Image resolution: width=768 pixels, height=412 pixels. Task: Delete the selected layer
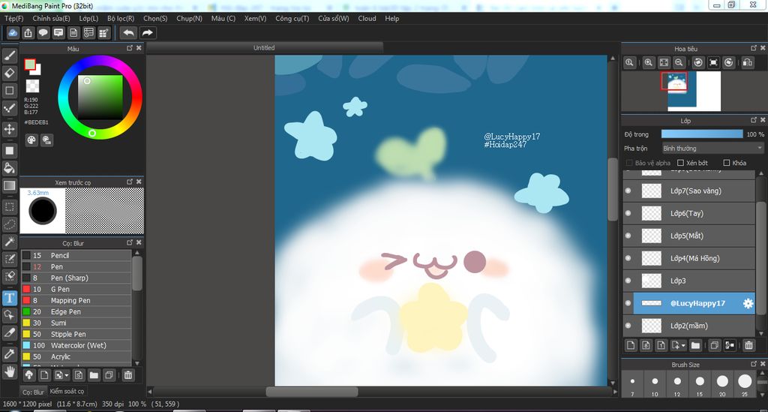[749, 345]
